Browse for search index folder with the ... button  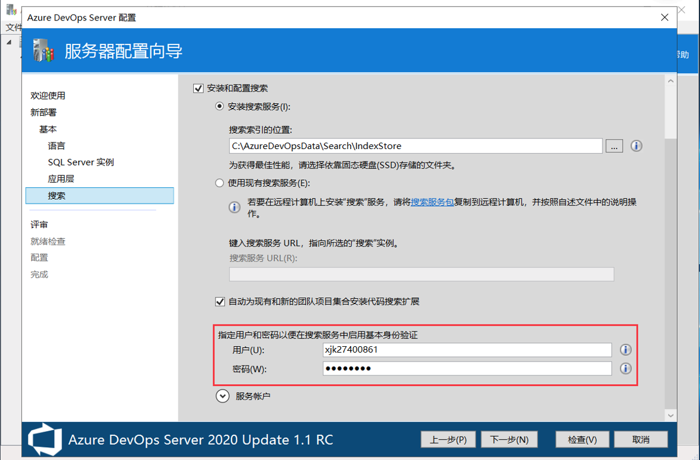(x=614, y=146)
